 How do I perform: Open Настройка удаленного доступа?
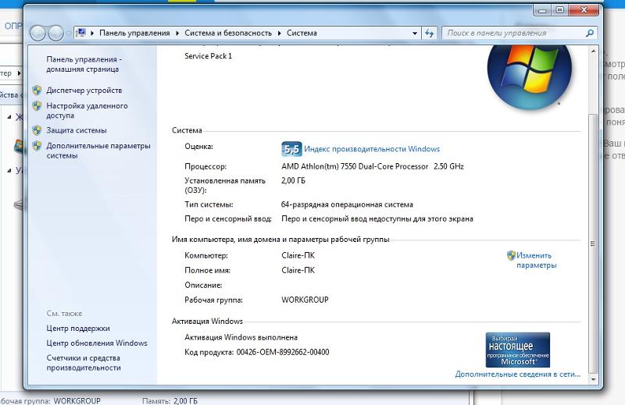tap(87, 111)
